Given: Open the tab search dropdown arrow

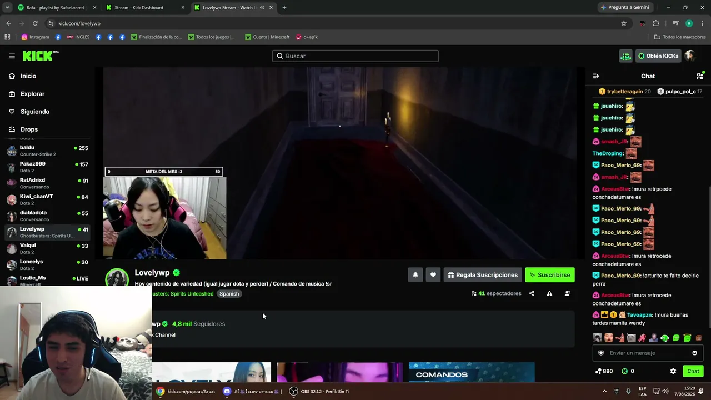Looking at the screenshot, I should [7, 8].
